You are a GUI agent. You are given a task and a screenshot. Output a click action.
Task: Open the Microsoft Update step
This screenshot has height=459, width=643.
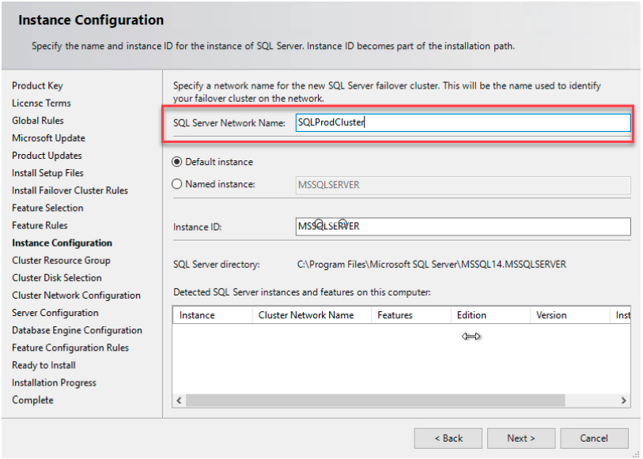point(49,138)
